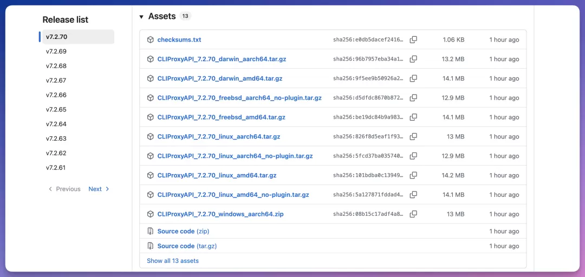Open release v7.2.63
Screen dimensions: 585x277
(x=56, y=138)
